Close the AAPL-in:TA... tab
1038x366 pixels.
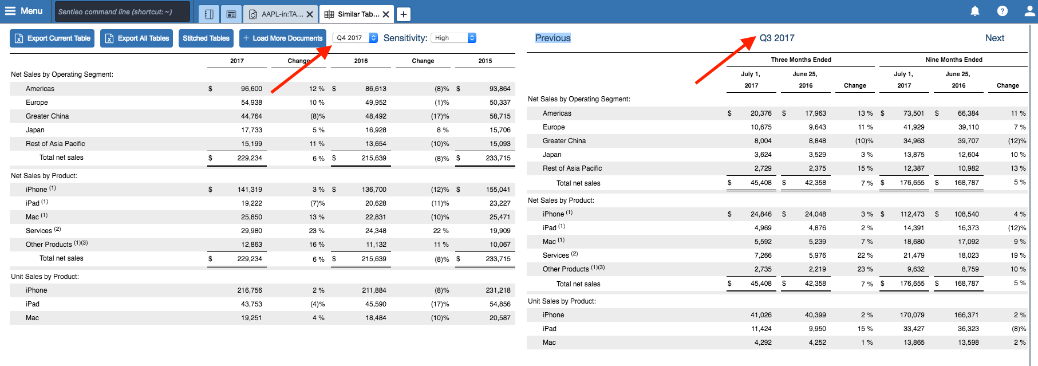pyautogui.click(x=310, y=14)
